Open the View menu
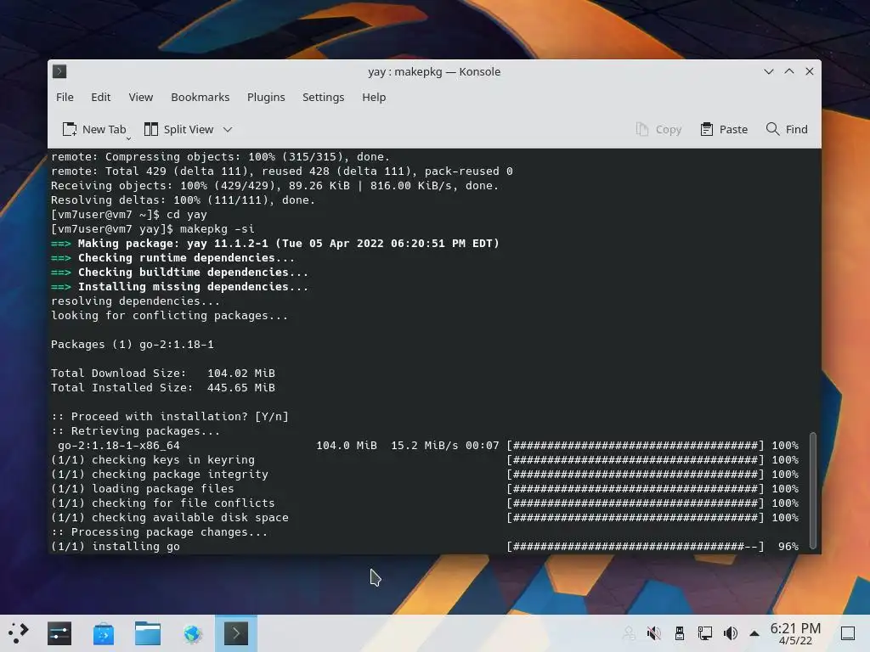 pos(140,97)
